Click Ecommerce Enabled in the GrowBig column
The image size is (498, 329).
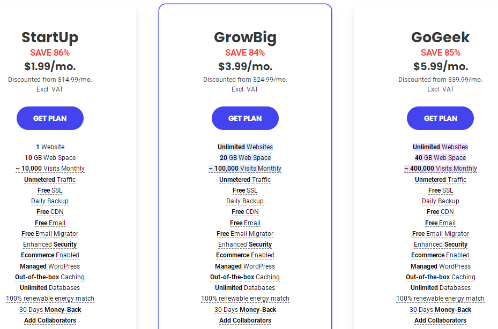point(245,255)
